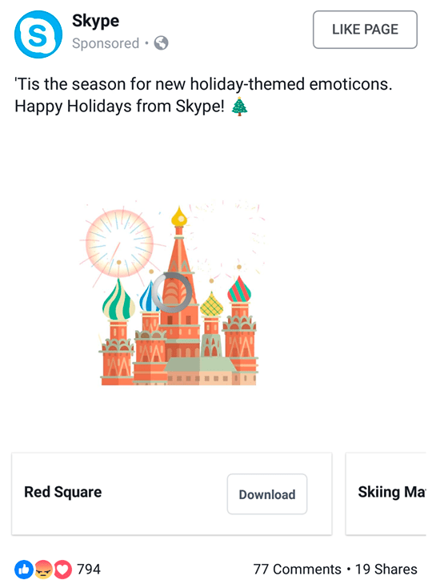Click the Sponsored label
Viewport: 432px width, 584px height.
click(106, 43)
